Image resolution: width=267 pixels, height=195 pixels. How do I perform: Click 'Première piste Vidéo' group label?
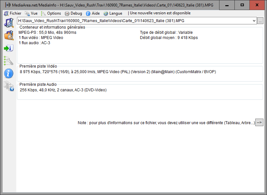tap(38, 66)
